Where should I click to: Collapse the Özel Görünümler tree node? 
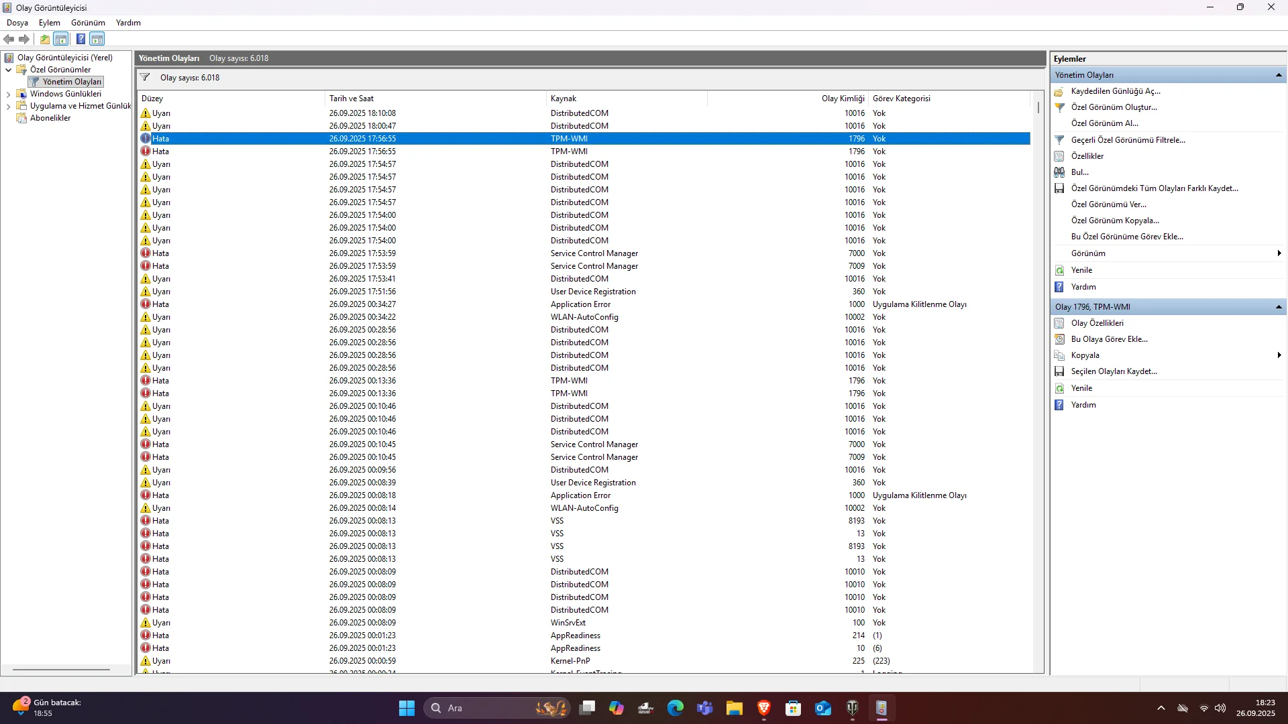[x=8, y=70]
